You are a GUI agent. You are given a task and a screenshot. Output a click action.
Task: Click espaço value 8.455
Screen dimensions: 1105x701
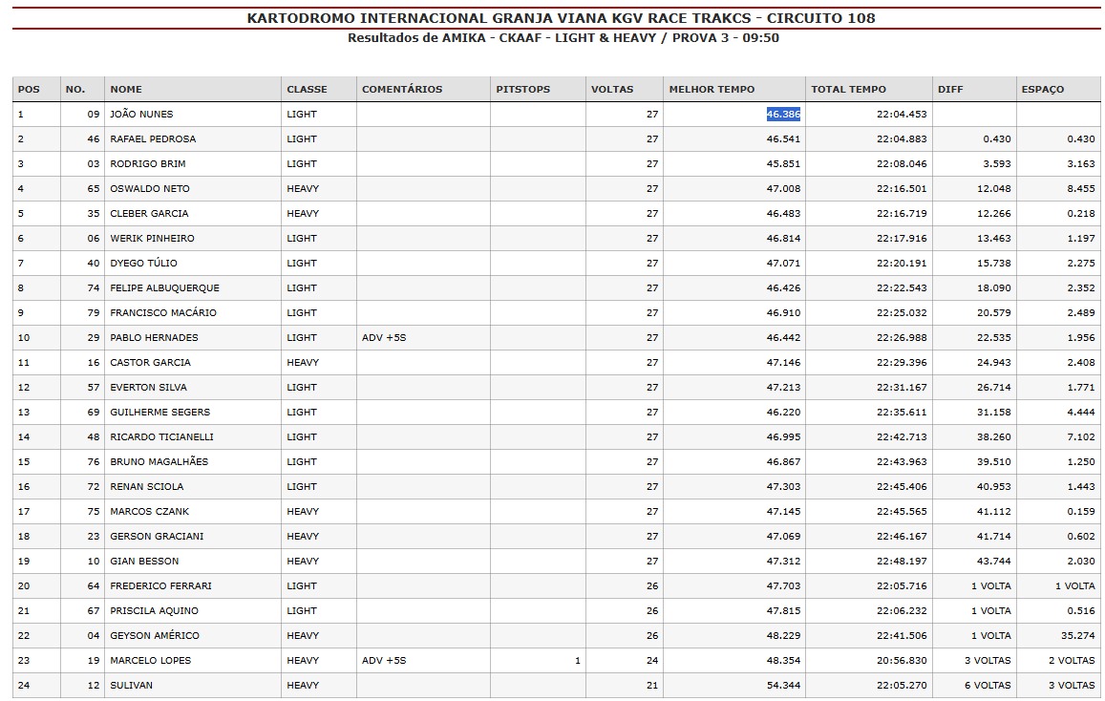tap(1081, 189)
